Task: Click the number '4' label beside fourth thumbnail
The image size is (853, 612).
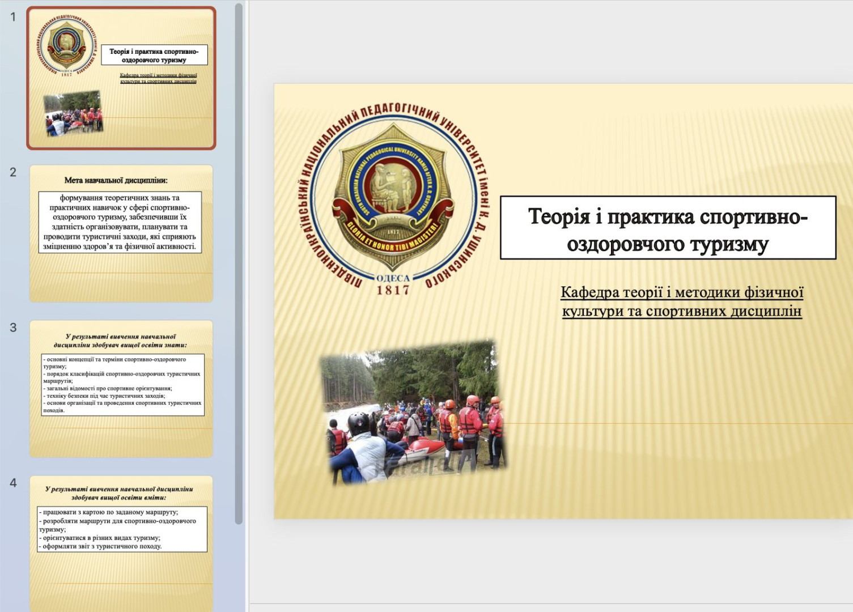Action: [13, 483]
